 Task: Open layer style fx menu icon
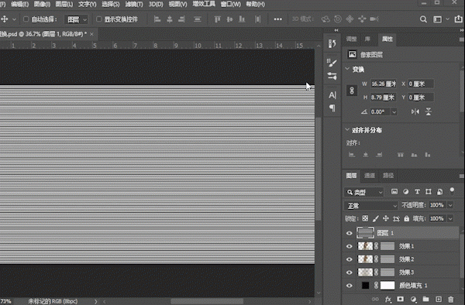tap(388, 299)
